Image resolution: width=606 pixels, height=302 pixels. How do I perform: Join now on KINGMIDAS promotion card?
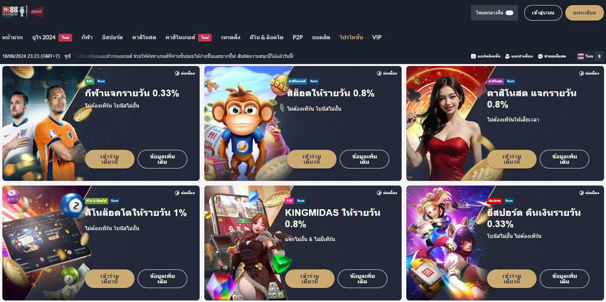(x=309, y=279)
